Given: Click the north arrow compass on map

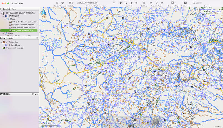Looking at the screenshot, I should [44, 12].
